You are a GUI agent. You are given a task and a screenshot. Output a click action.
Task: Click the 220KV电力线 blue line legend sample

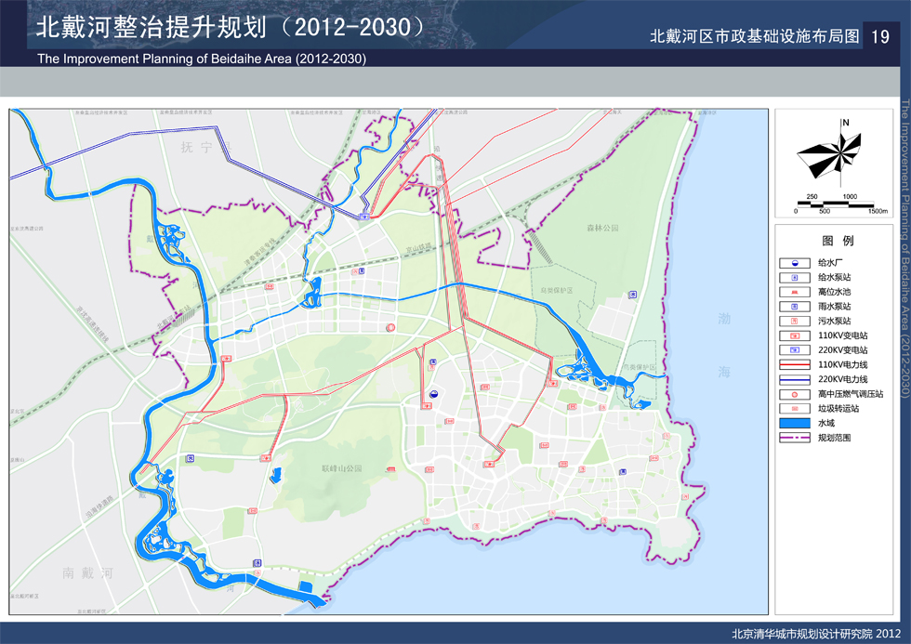click(x=796, y=379)
